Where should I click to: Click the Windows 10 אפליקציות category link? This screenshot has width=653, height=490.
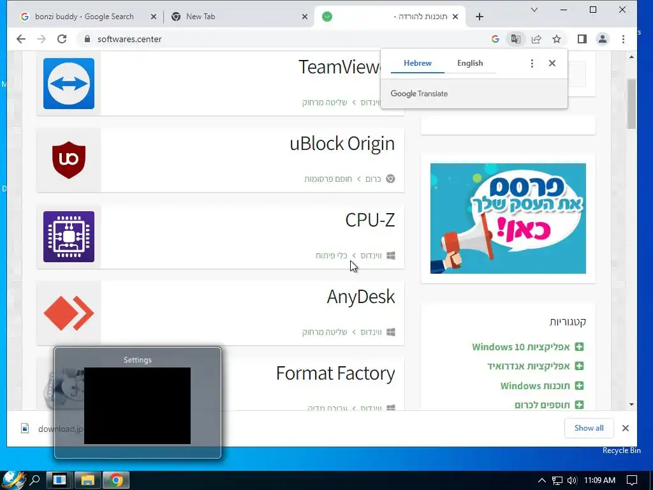pyautogui.click(x=520, y=347)
